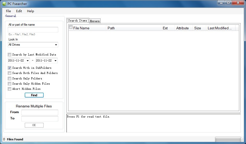Expand the Look In drives dropdown
246x144 pixels.
point(56,45)
